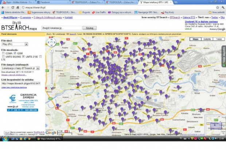Switch to the Facebook browser tab

pyautogui.click(x=52, y=2)
